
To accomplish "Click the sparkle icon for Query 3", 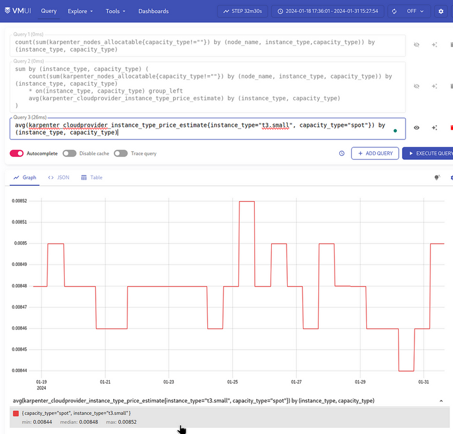I will [434, 128].
